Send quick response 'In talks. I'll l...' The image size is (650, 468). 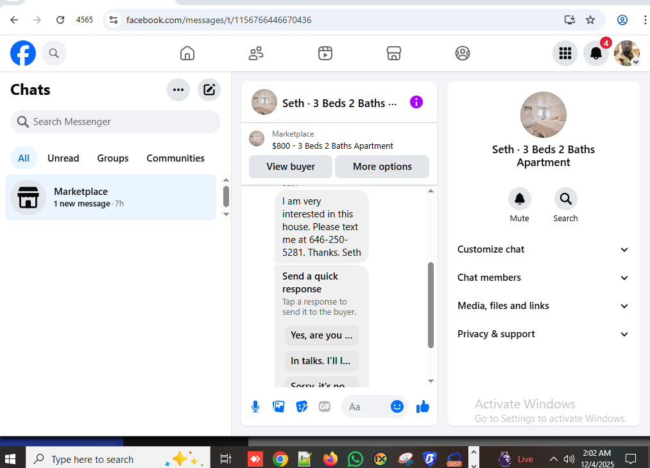click(321, 361)
